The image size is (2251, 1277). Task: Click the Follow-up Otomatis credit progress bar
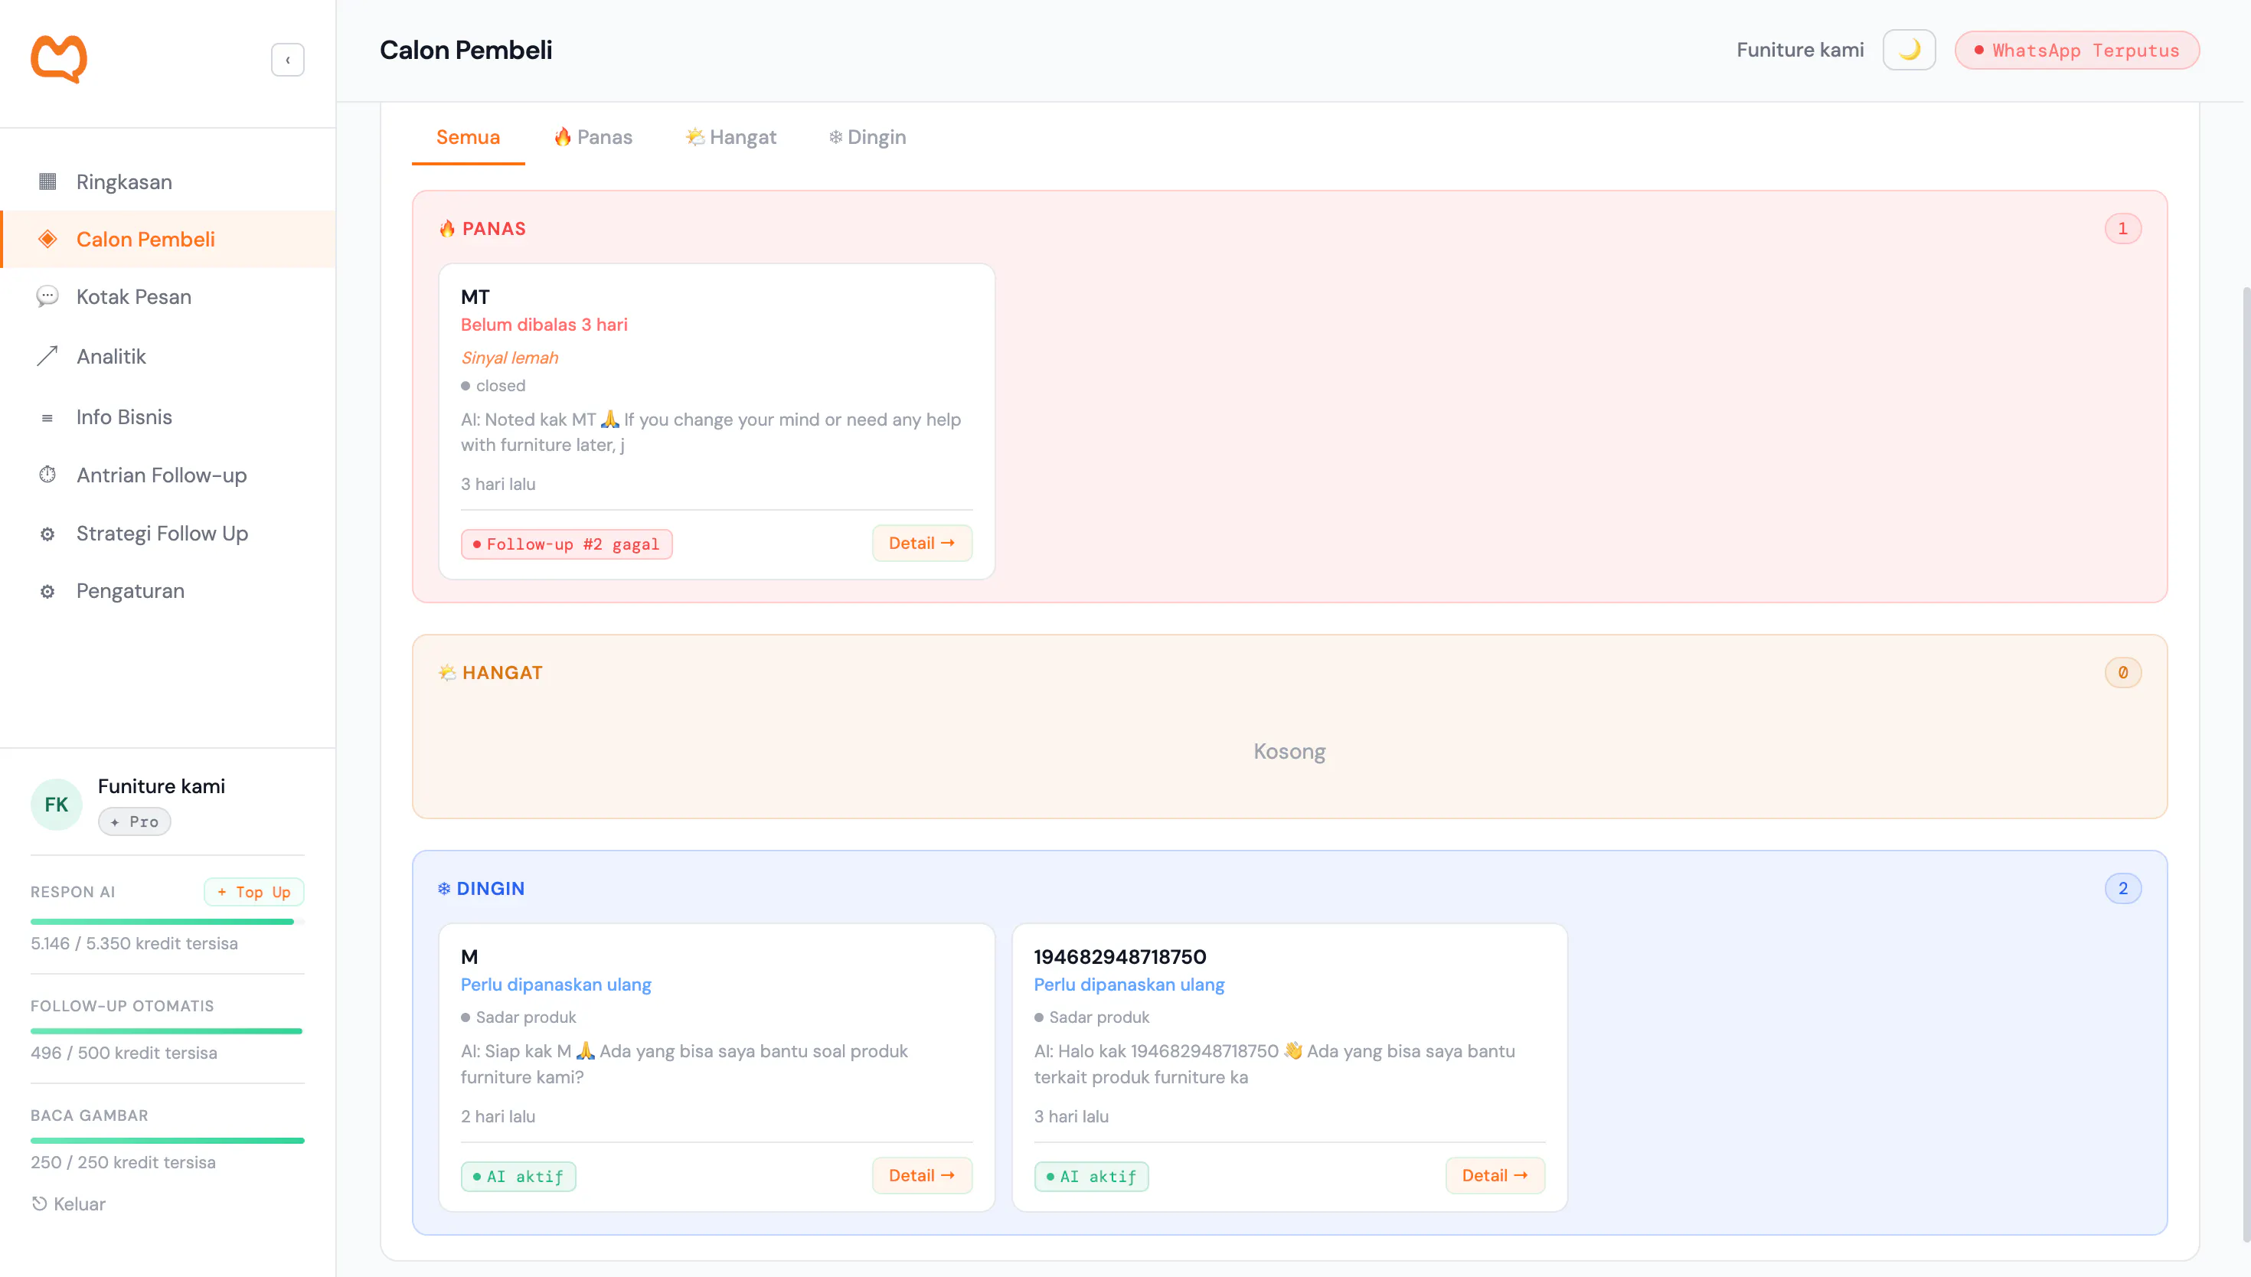168,1031
